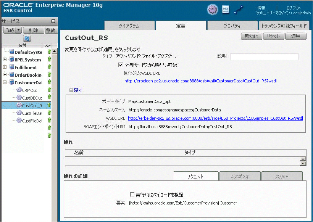Click status arrow for DefaultSystem
The height and width of the screenshot is (222, 313).
49,51
